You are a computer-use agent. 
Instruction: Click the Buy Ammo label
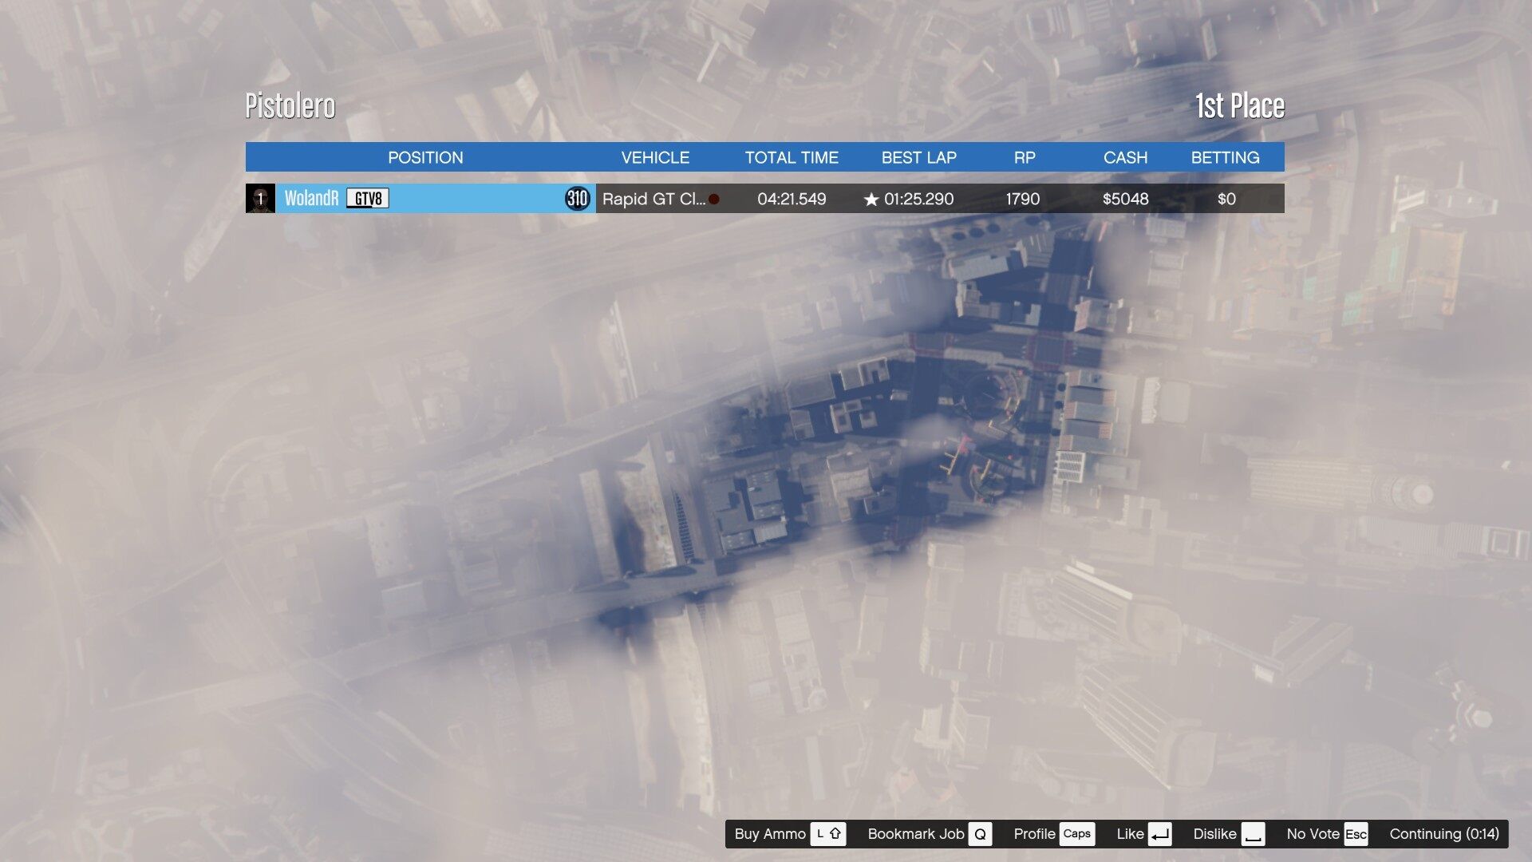[x=770, y=834]
